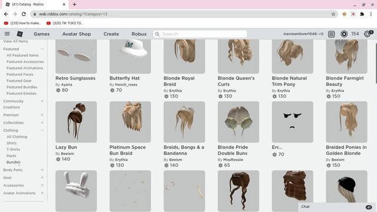This screenshot has width=377, height=212.
Task: Open the Games menu item
Action: coord(42,34)
